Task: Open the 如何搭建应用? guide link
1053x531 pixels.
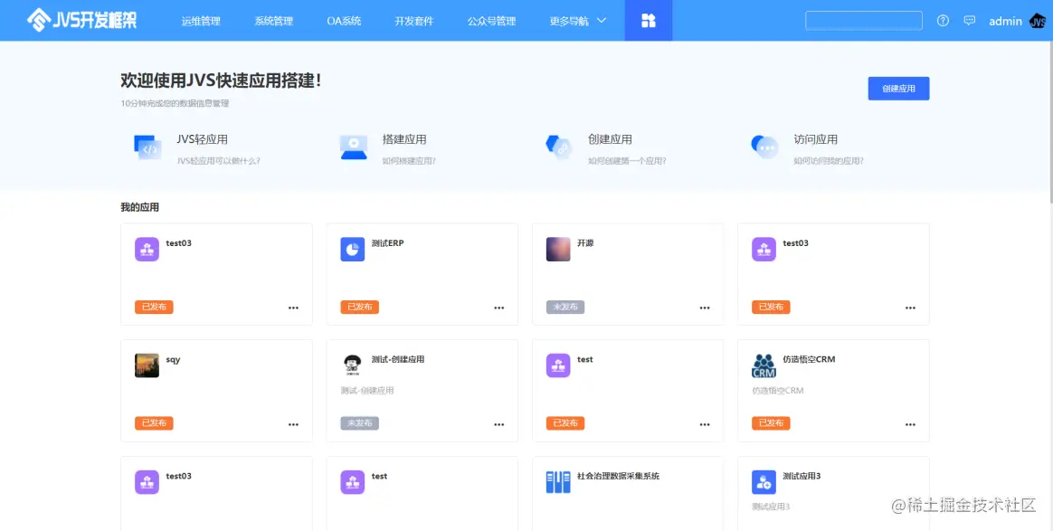Action: (x=409, y=161)
